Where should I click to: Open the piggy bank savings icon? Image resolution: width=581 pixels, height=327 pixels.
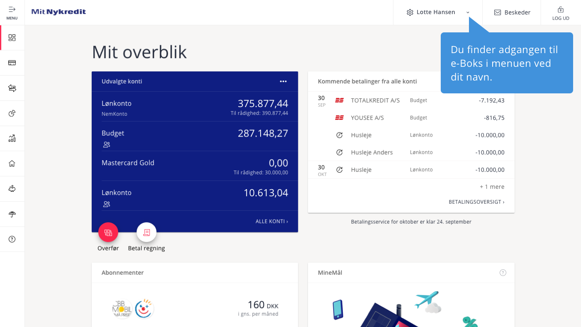[12, 189]
